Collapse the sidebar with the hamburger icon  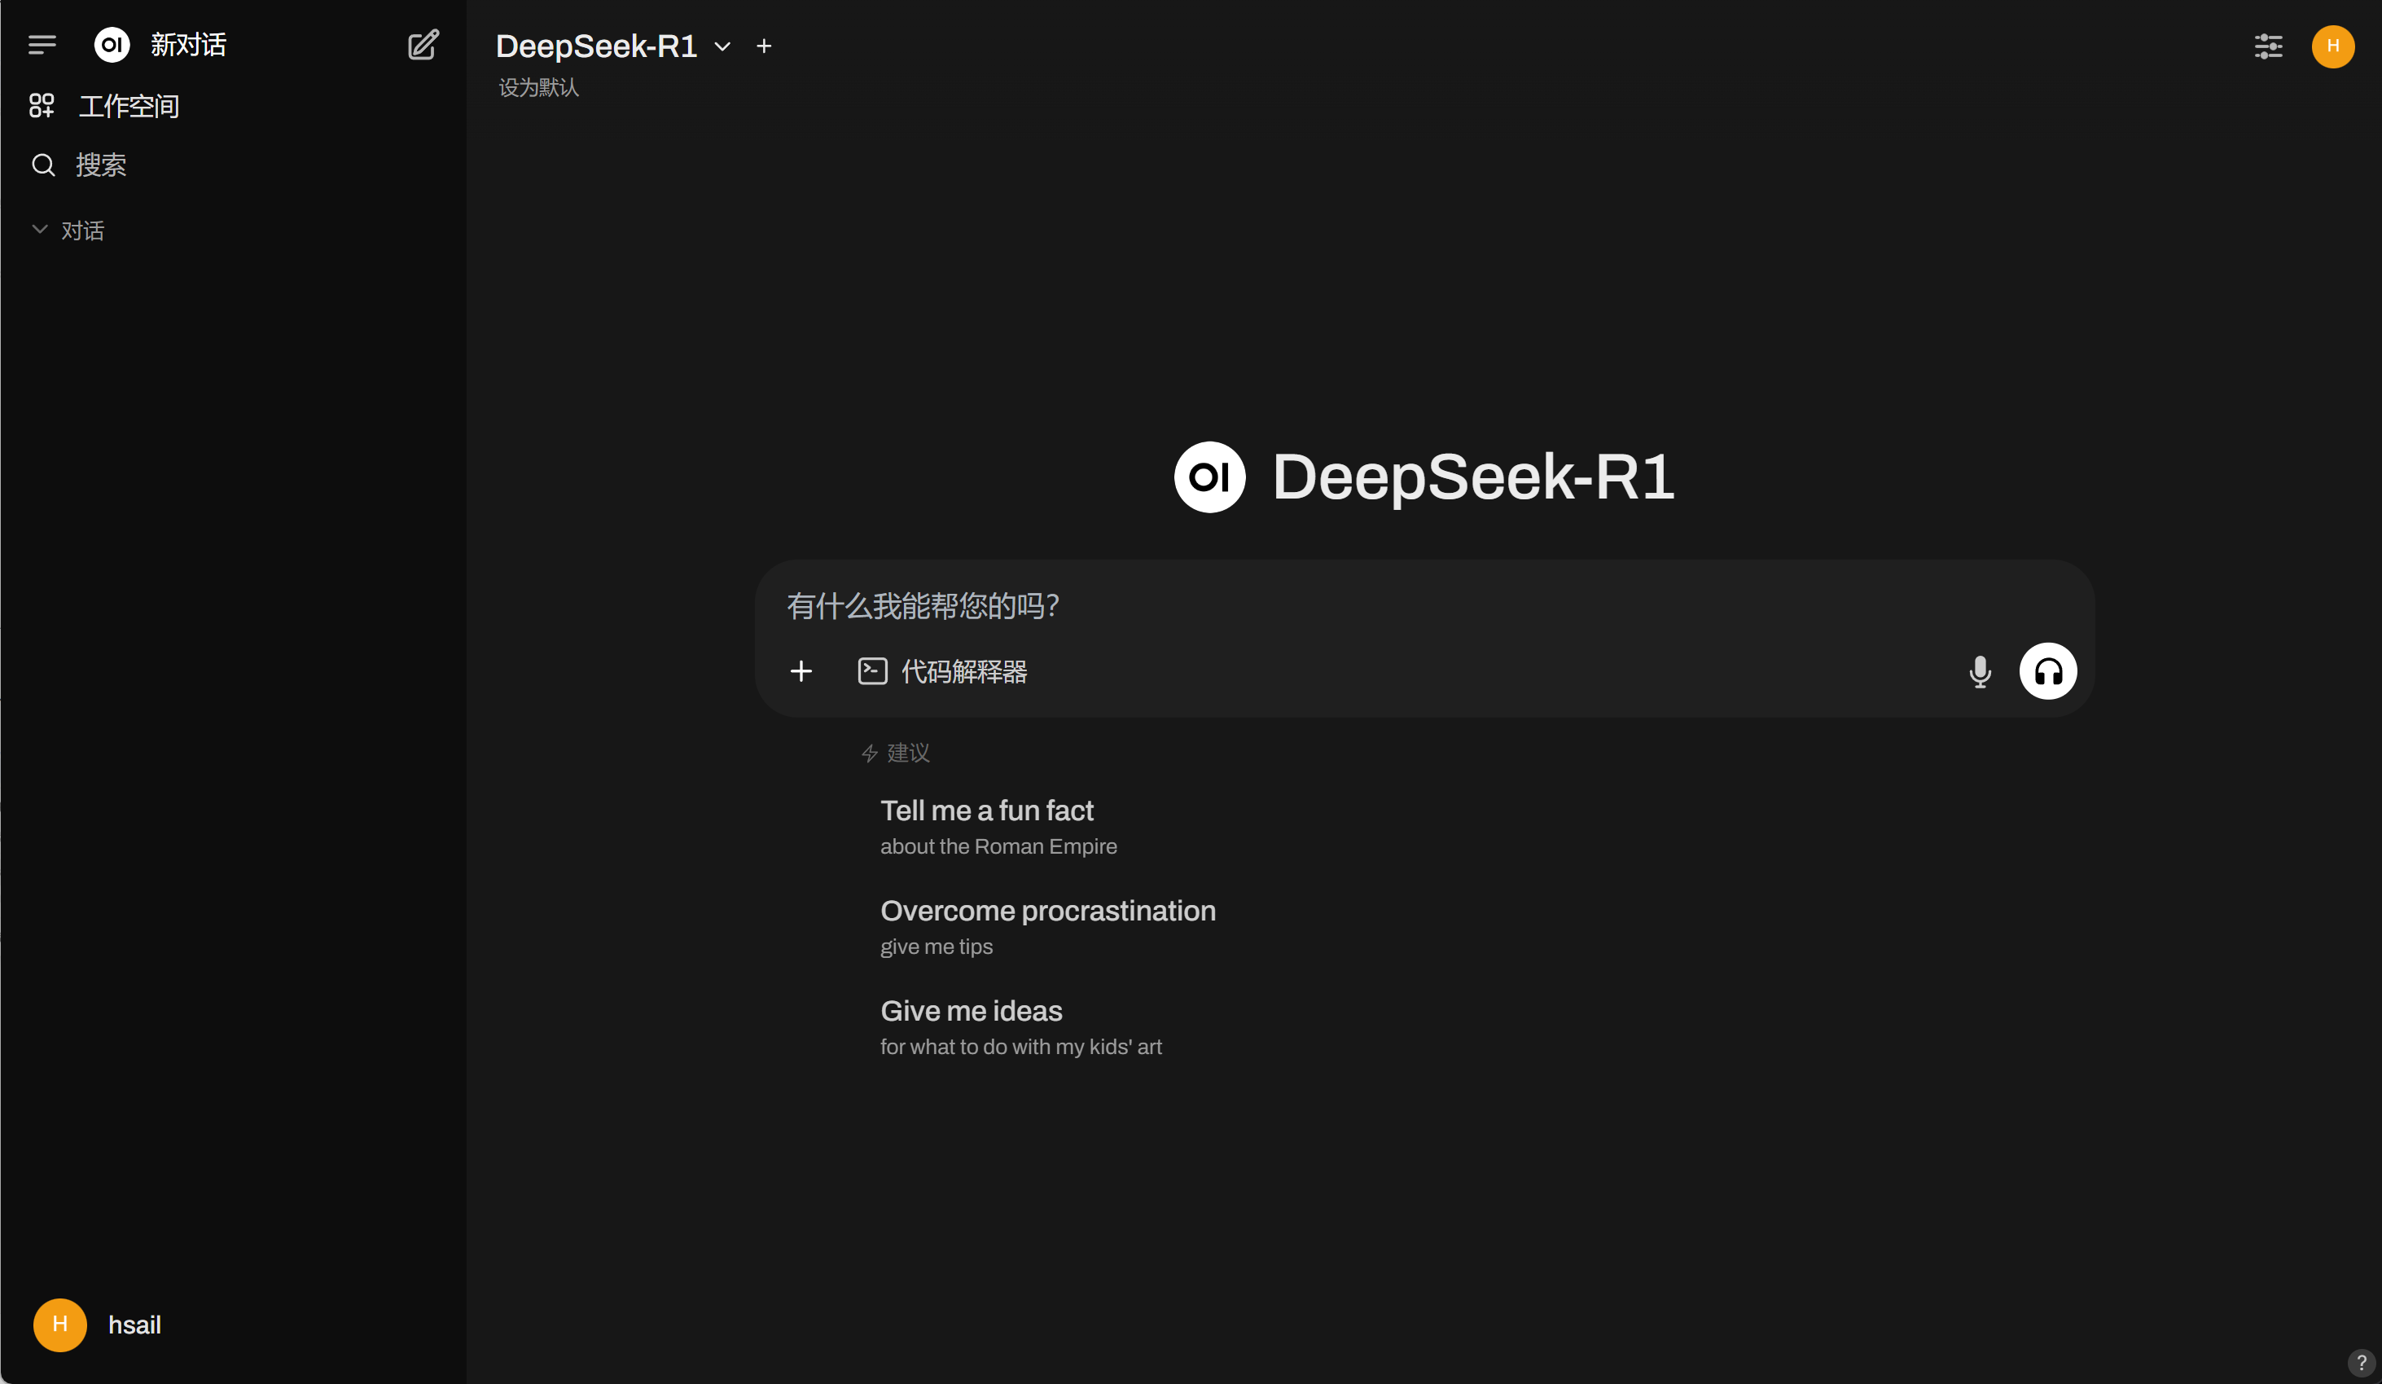pyautogui.click(x=42, y=45)
